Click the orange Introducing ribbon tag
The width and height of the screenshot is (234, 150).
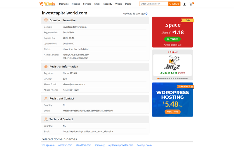coord(185,87)
